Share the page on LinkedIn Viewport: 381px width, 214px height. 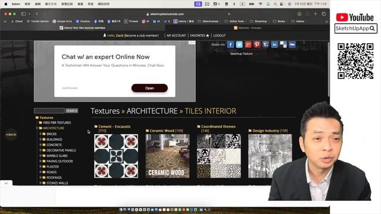tap(274, 45)
